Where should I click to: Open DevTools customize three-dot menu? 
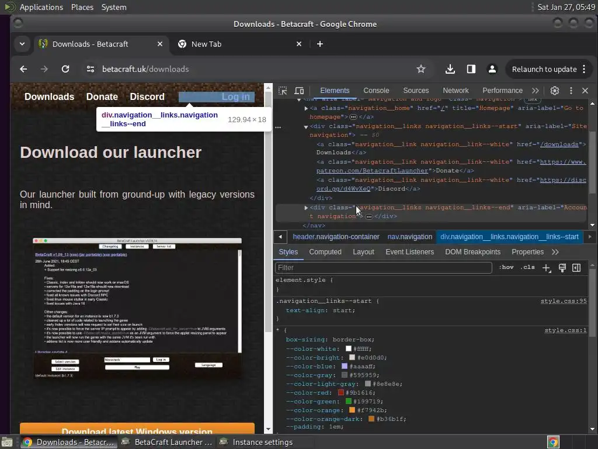[571, 91]
